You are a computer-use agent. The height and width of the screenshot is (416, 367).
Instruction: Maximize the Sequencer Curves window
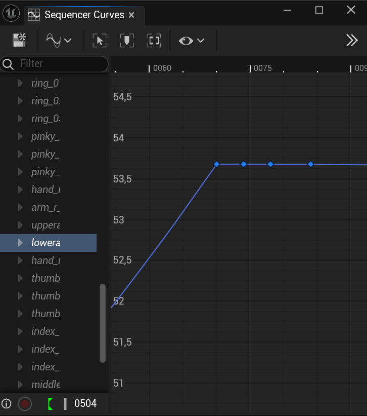319,10
